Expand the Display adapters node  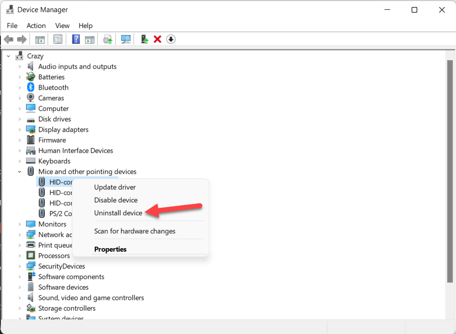[20, 130]
